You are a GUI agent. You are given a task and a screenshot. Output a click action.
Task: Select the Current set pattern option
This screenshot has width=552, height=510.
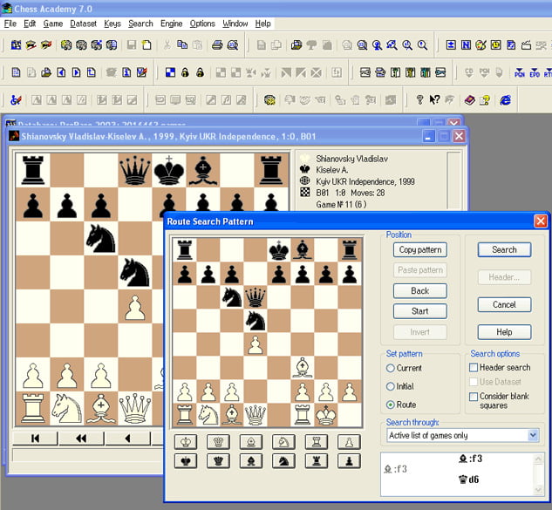404,368
